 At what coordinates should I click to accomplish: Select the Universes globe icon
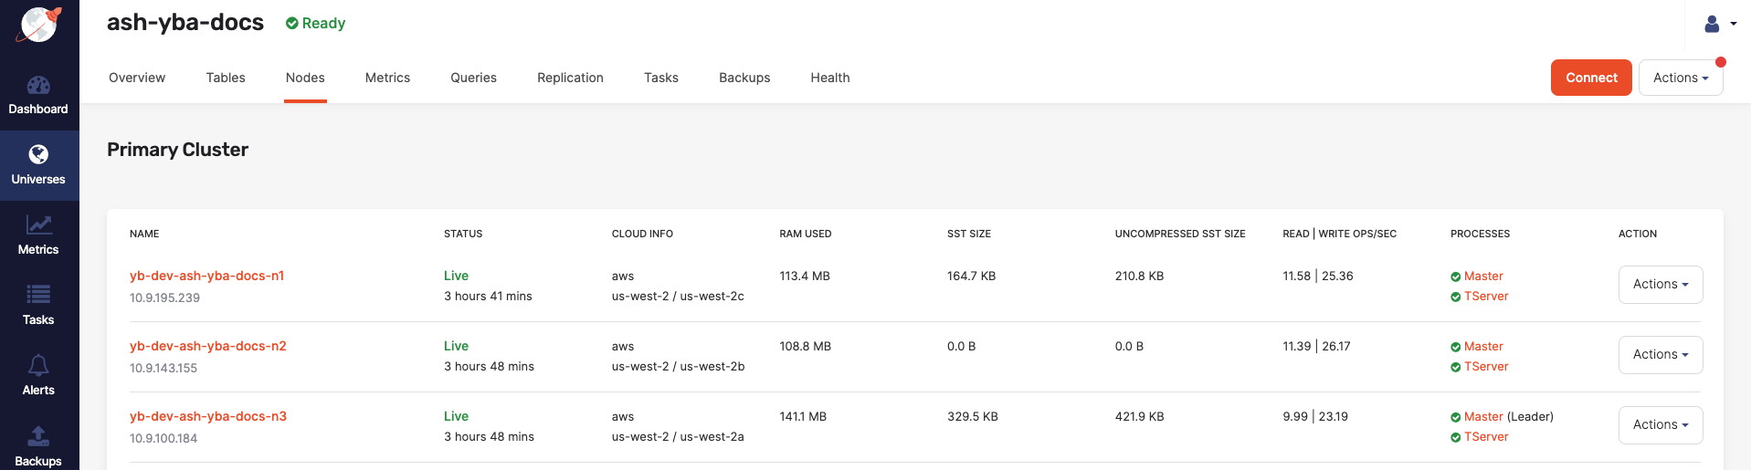[x=38, y=155]
